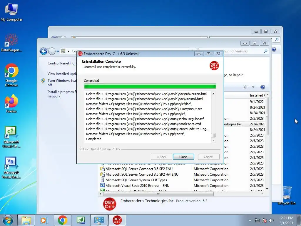Screen dimensions: 301x226
Task: Click Control Panel Home link
Action: 62,63
